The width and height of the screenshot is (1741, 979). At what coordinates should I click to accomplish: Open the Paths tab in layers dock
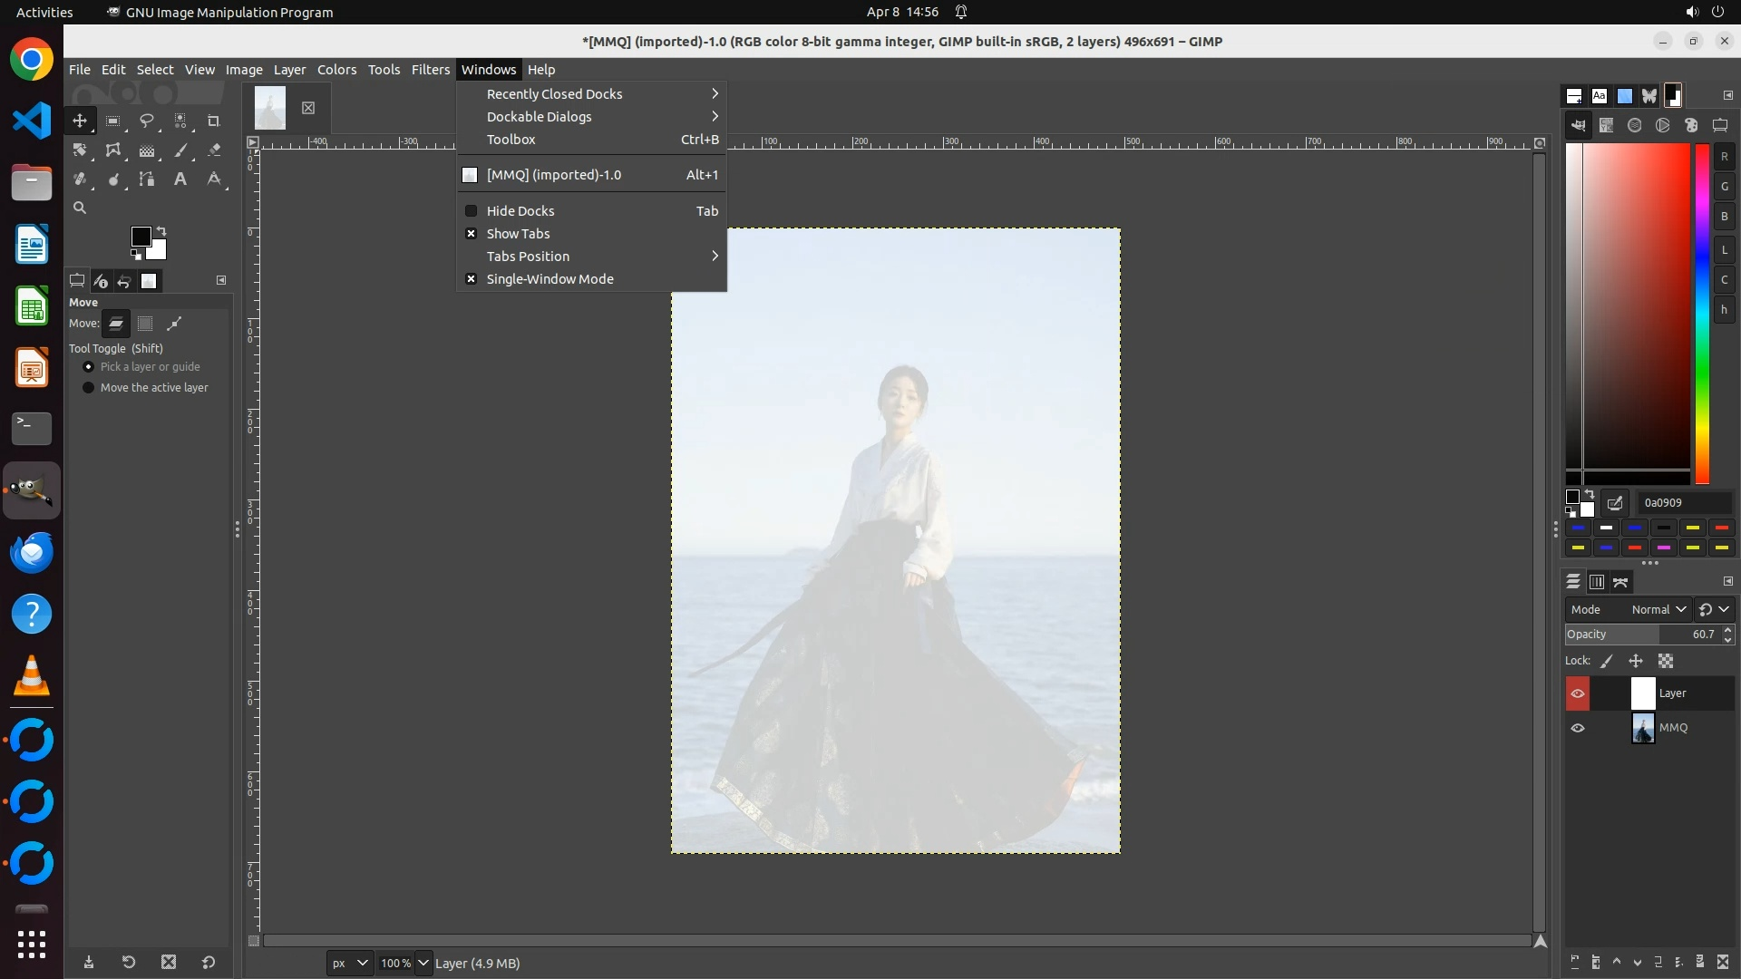[x=1621, y=582]
